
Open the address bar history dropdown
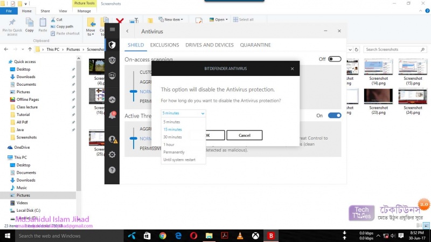[350, 50]
